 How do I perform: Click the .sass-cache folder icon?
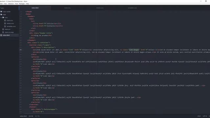pyautogui.click(x=1, y=12)
